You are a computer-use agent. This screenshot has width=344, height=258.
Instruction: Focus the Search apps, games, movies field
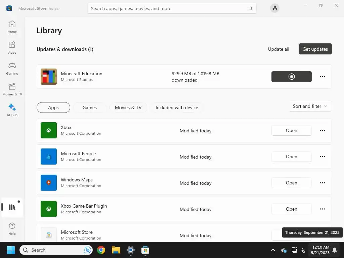pos(172,8)
